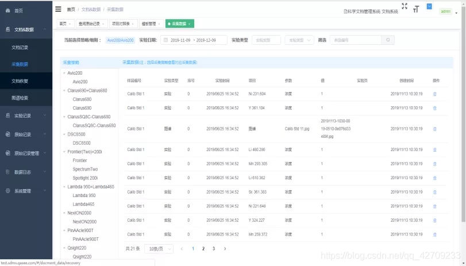Viewport: 466px width, 266px height.
Task: Open the 10条/页 page size dropdown
Action: coord(159,249)
